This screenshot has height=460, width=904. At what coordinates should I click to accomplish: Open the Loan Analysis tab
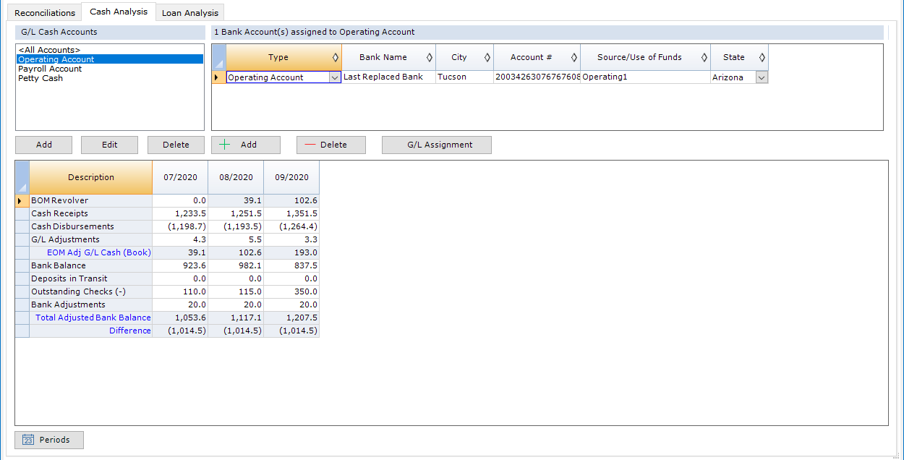pos(192,13)
